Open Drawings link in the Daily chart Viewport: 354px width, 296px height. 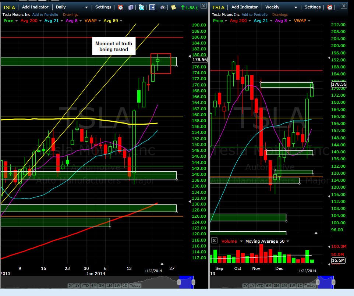pyautogui.click(x=71, y=15)
